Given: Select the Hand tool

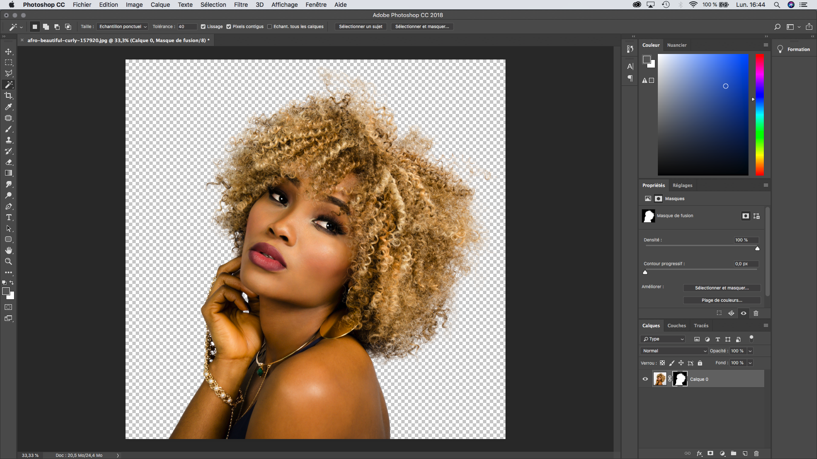Looking at the screenshot, I should (x=9, y=250).
